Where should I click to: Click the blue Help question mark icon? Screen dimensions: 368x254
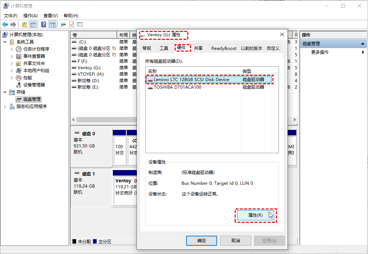click(43, 24)
